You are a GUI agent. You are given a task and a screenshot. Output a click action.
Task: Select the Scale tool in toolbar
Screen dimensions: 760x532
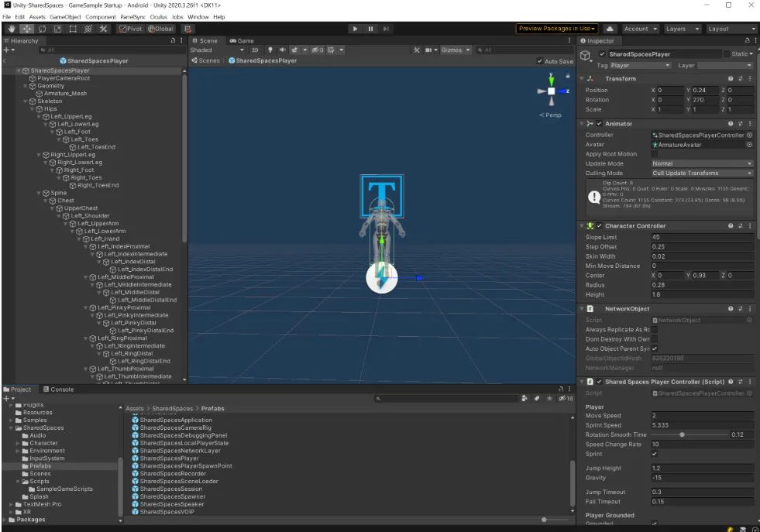pyautogui.click(x=57, y=29)
